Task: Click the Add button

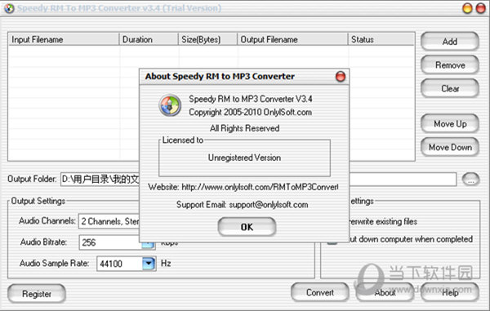Action: (449, 41)
